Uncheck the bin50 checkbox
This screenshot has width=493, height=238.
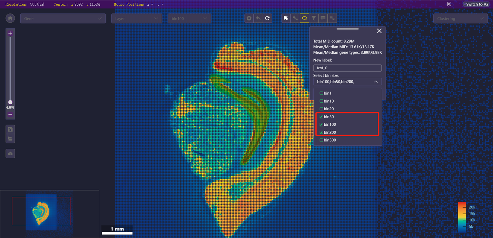[x=321, y=117]
